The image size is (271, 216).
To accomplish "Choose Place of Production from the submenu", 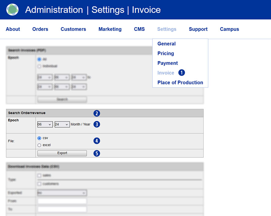I will [x=180, y=82].
